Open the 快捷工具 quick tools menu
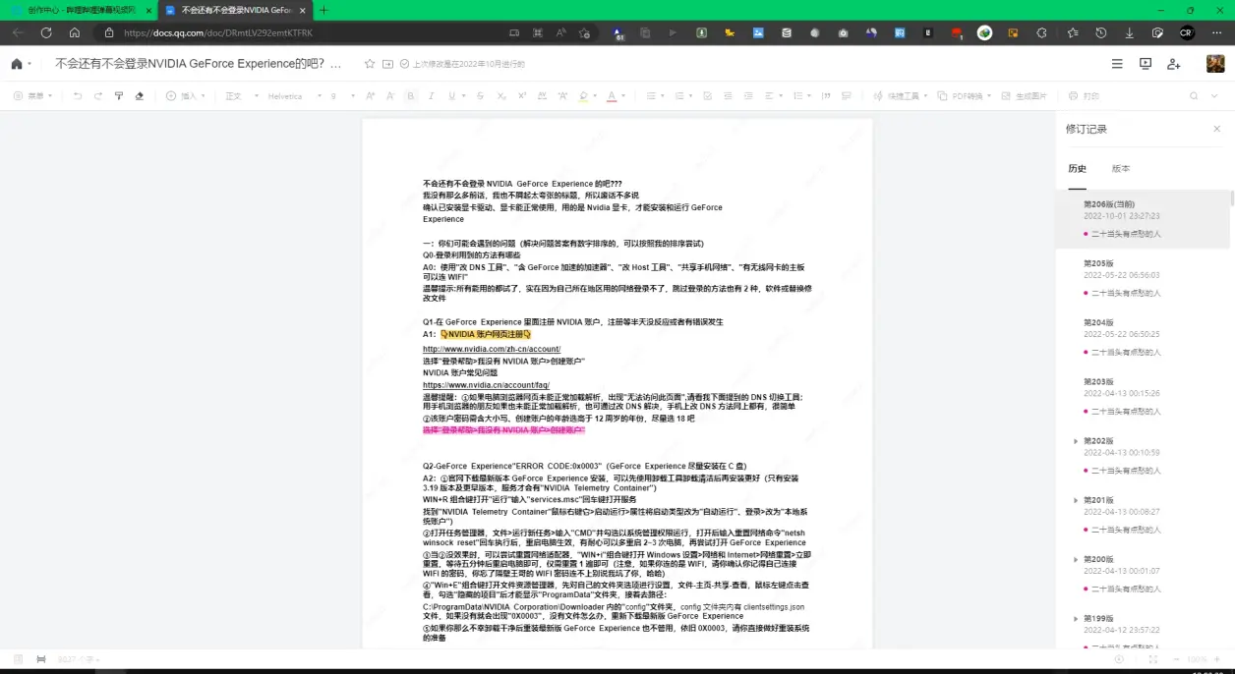 (900, 96)
